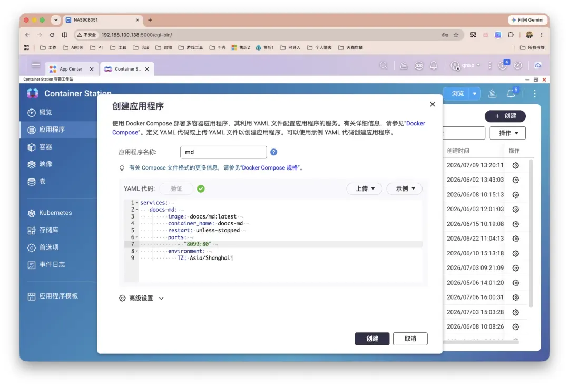The width and height of the screenshot is (569, 387).
Task: Collapse the services fold arrow on line 1
Action: click(x=137, y=203)
